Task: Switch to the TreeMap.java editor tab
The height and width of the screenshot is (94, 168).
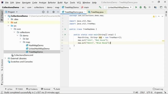Action: 97,12
